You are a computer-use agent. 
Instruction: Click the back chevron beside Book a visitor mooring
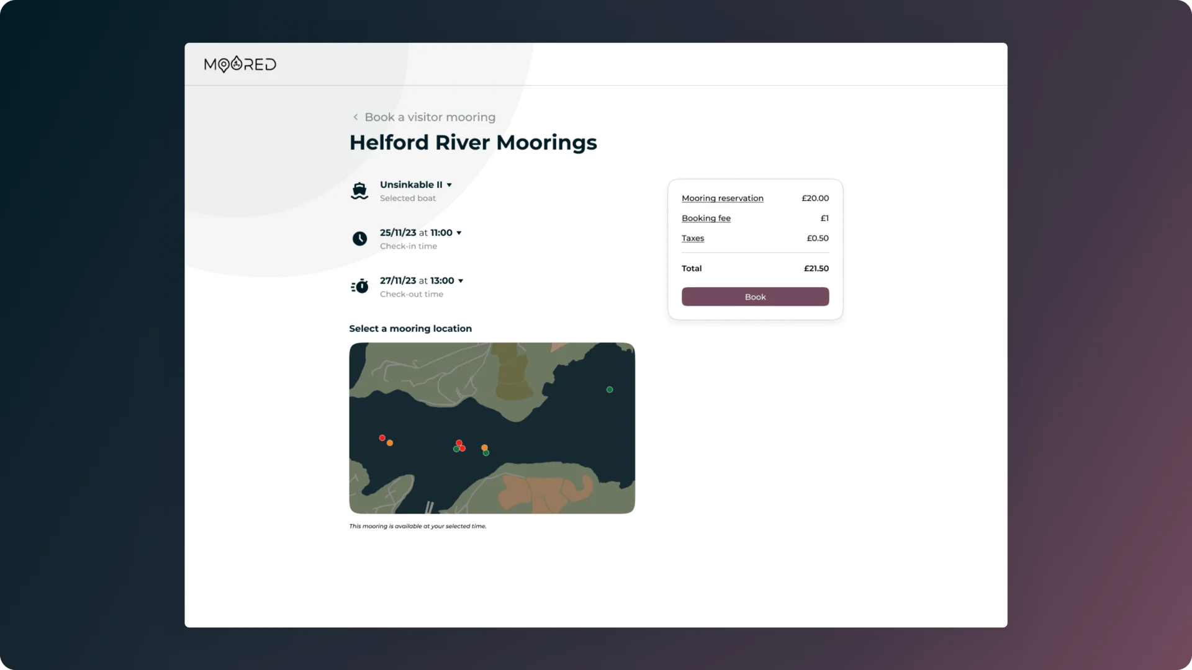coord(355,117)
